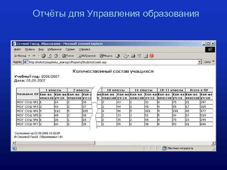This screenshot has height=170, width=227.
Task: Click total value 397 for СОШ №1
Action: pyautogui.click(x=203, y=102)
